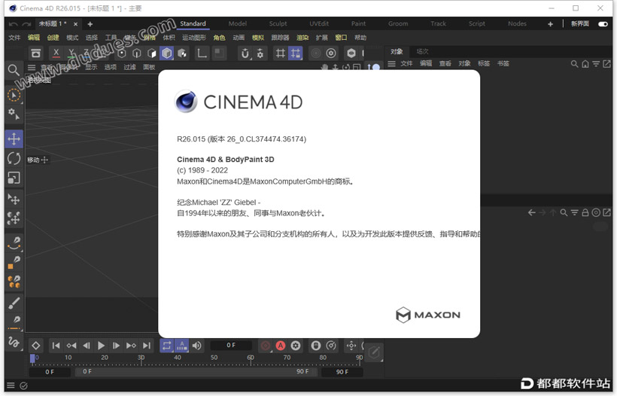Jump to next keyframe
The height and width of the screenshot is (396, 617).
131,346
